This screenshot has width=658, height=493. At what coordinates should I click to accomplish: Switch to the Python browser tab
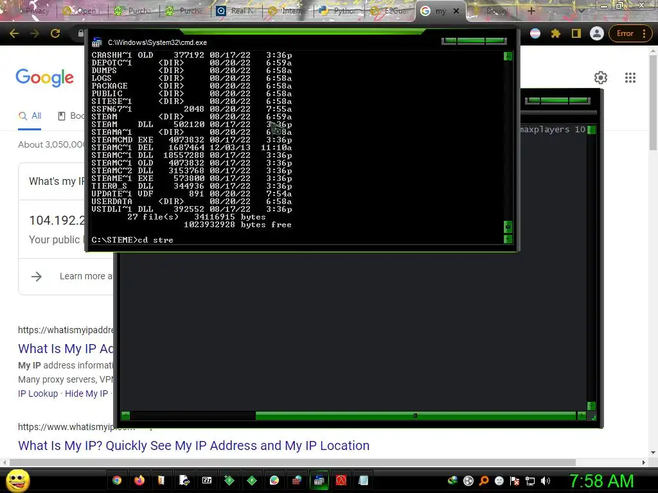point(339,11)
